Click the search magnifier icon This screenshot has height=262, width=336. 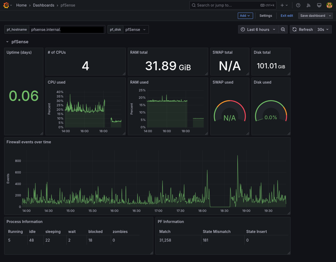click(194, 5)
